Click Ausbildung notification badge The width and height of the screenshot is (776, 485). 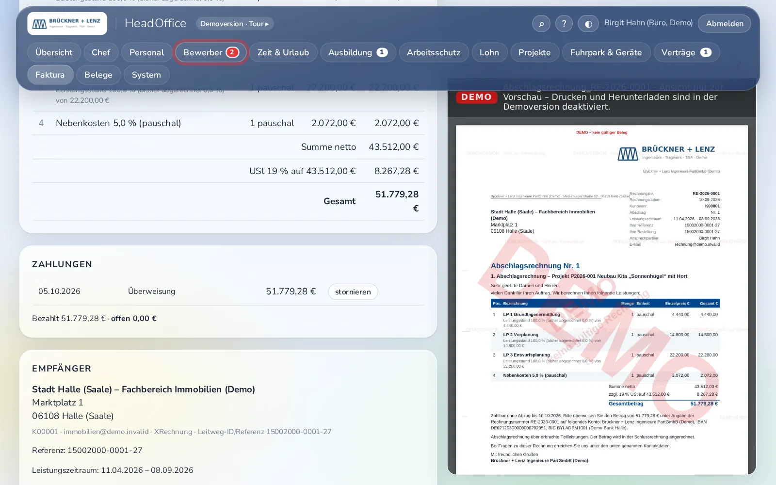pos(382,52)
